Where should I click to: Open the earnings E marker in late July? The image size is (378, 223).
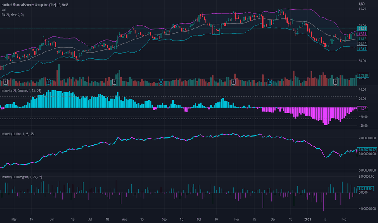(114, 82)
